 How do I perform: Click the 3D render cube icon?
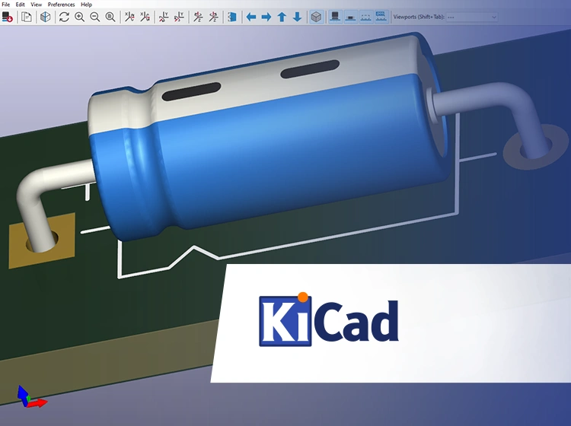coord(46,17)
